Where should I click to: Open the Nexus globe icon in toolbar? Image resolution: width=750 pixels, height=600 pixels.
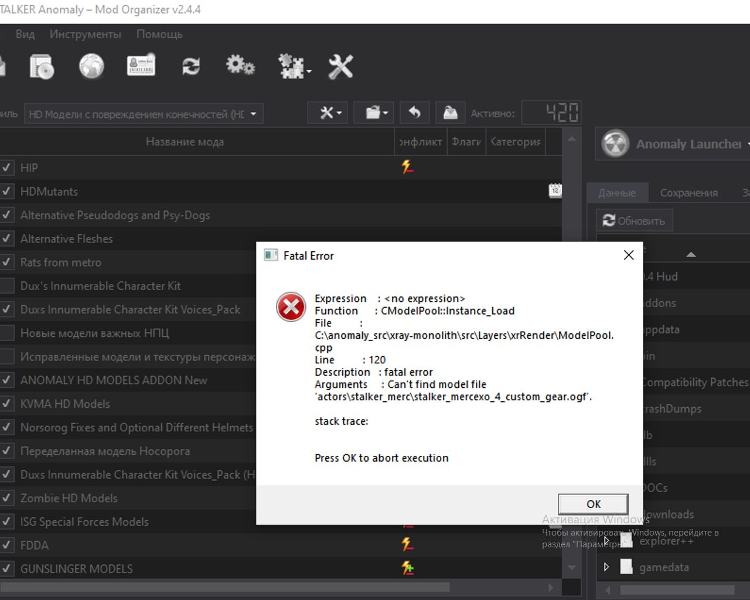[x=91, y=66]
